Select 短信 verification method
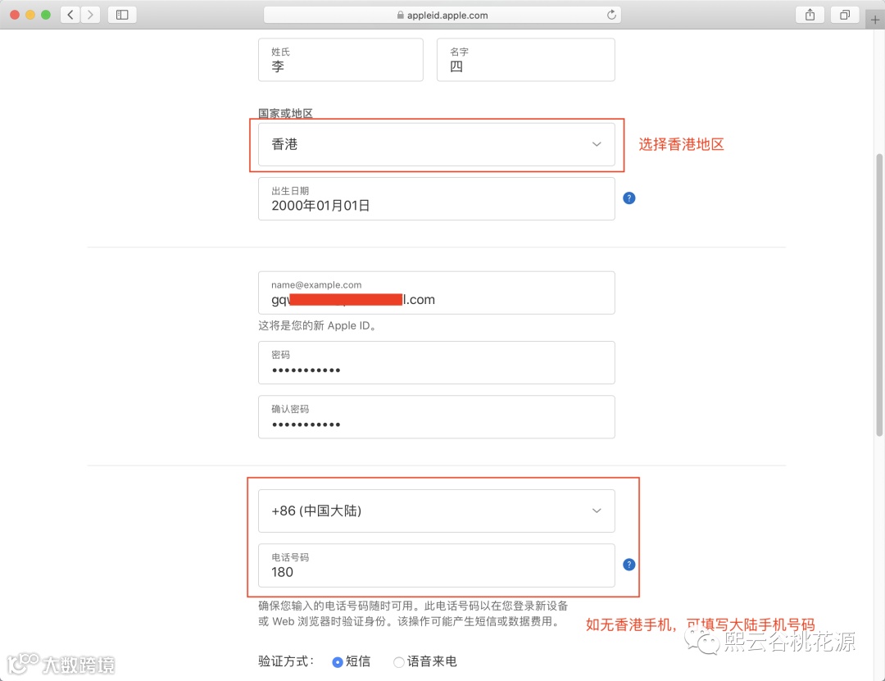The image size is (885, 681). click(x=338, y=662)
